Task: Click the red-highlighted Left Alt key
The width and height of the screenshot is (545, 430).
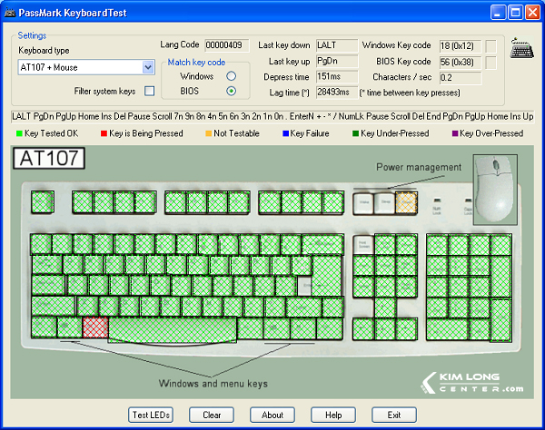Action: click(94, 327)
